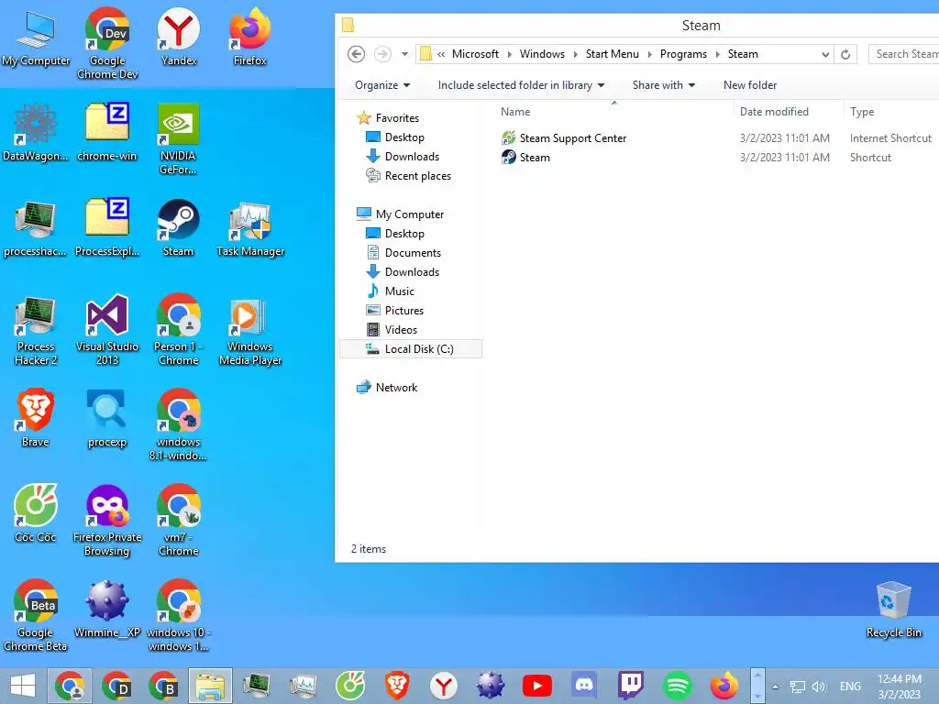Screen dimensions: 939x704
Task: Select the Brave desktop shortcut
Action: point(36,419)
